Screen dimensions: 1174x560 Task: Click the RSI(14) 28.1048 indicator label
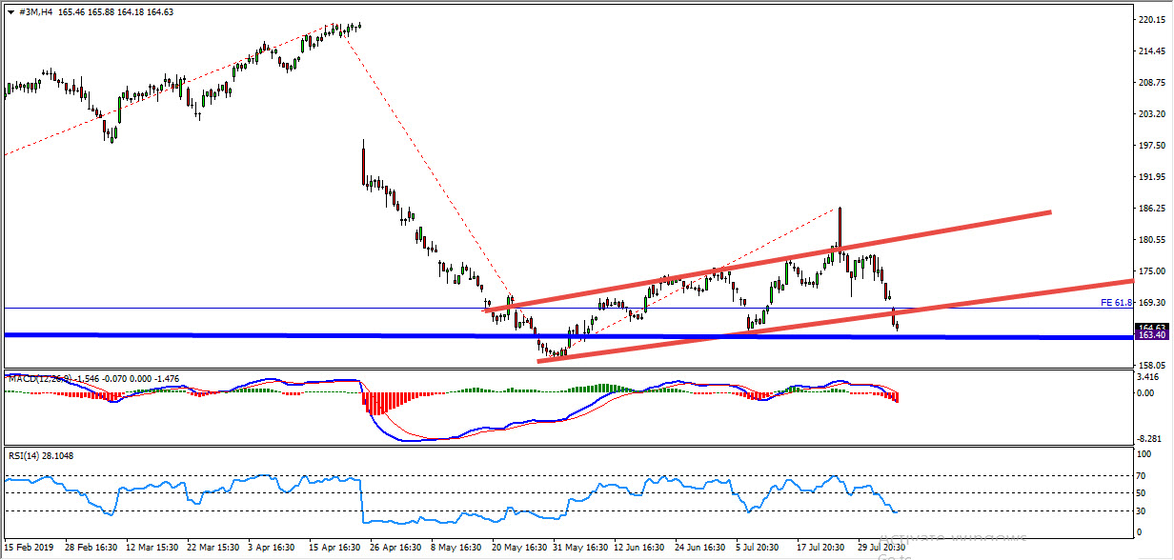(x=40, y=455)
